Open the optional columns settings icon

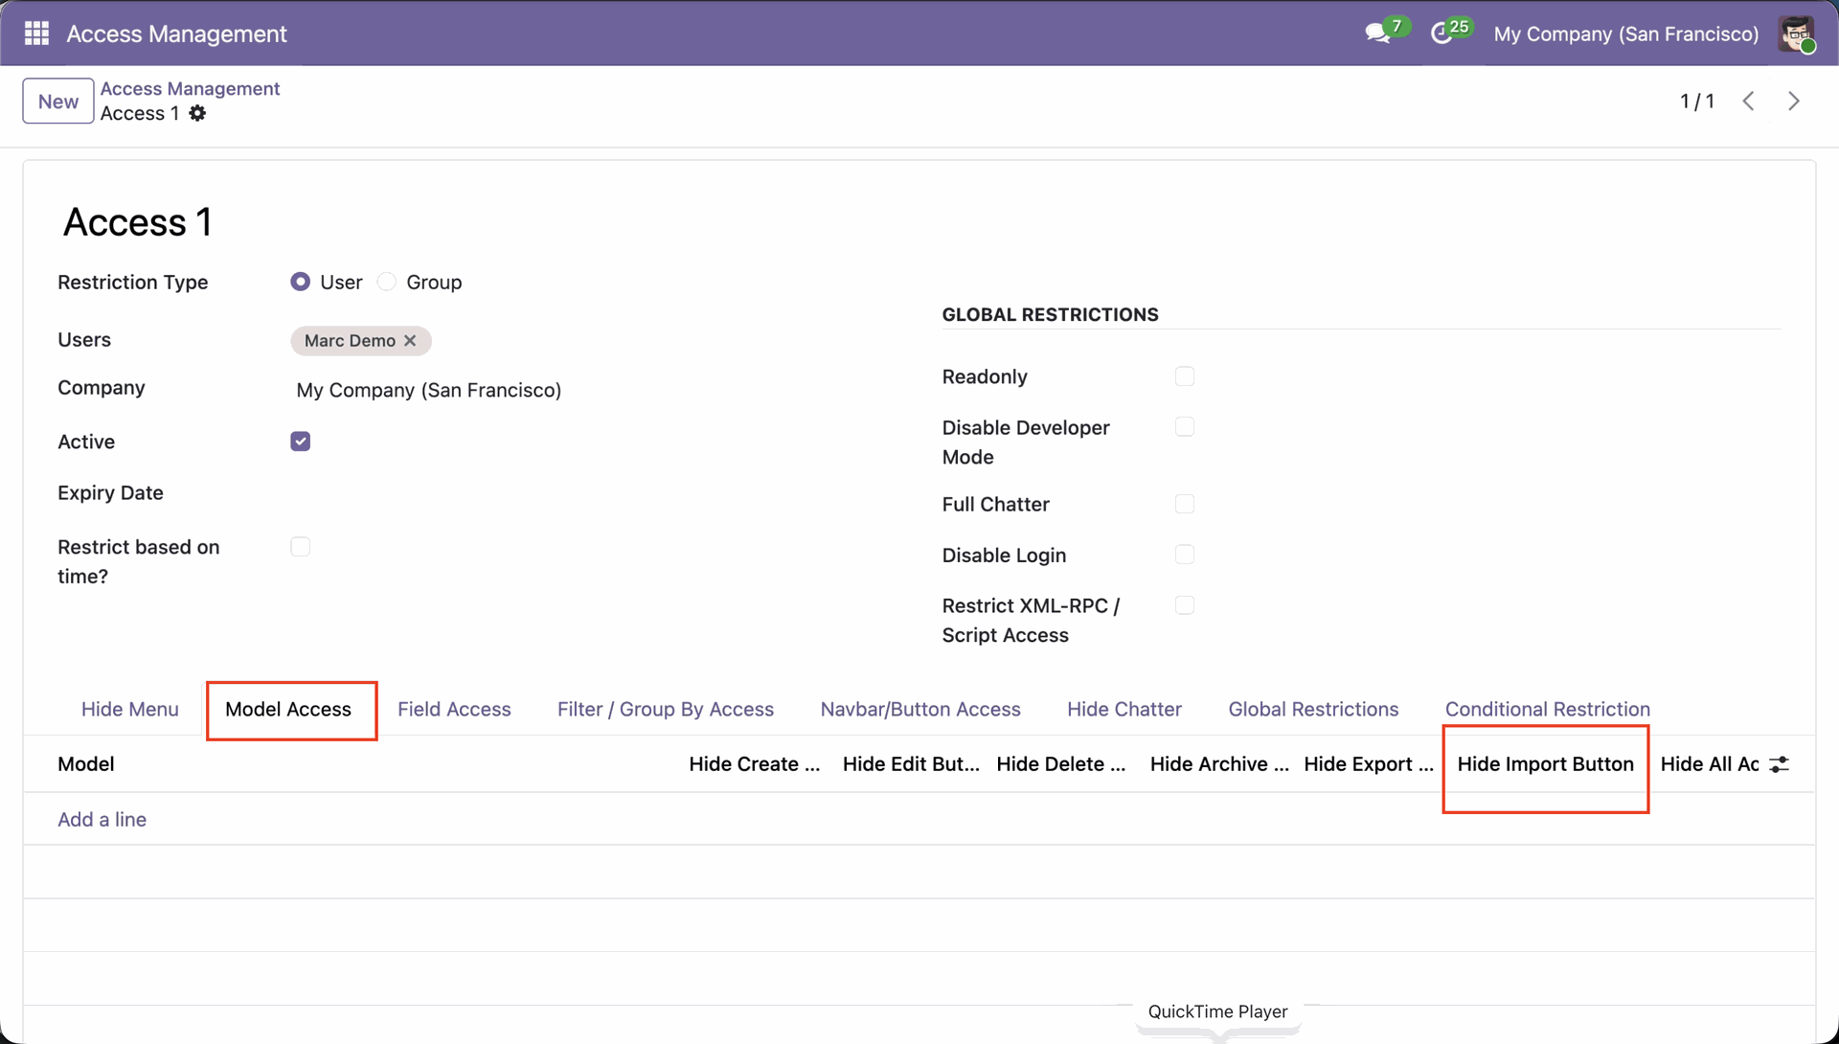(x=1780, y=764)
